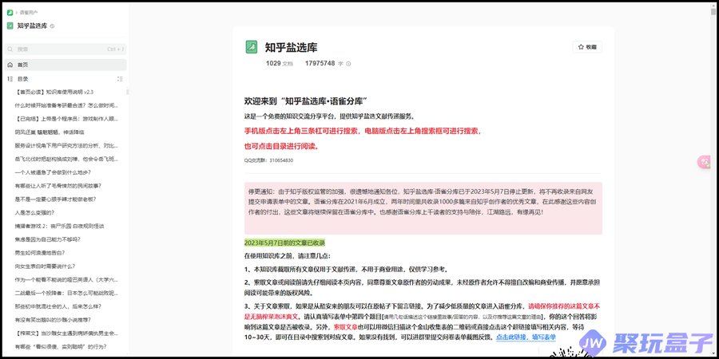Open 【首页必读】知识库使用说明 v2.3 document
The width and height of the screenshot is (719, 359).
[x=54, y=92]
